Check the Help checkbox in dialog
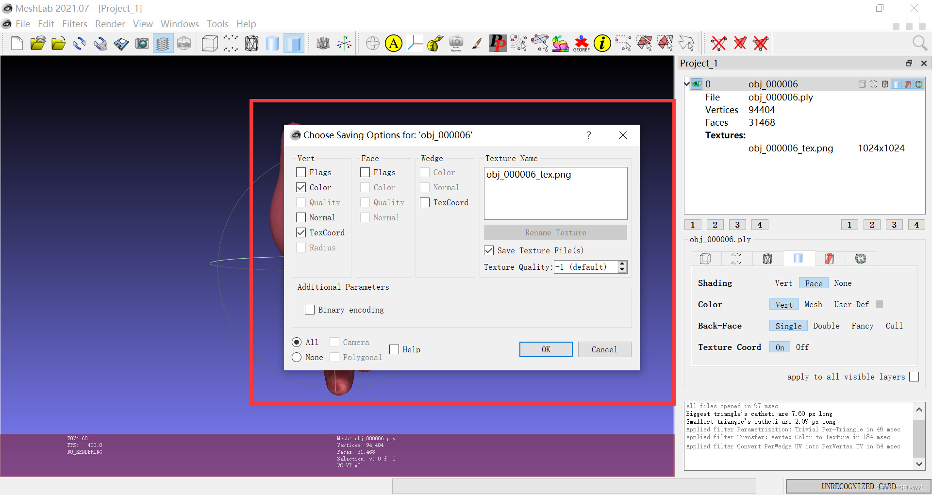932x495 pixels. pos(394,349)
